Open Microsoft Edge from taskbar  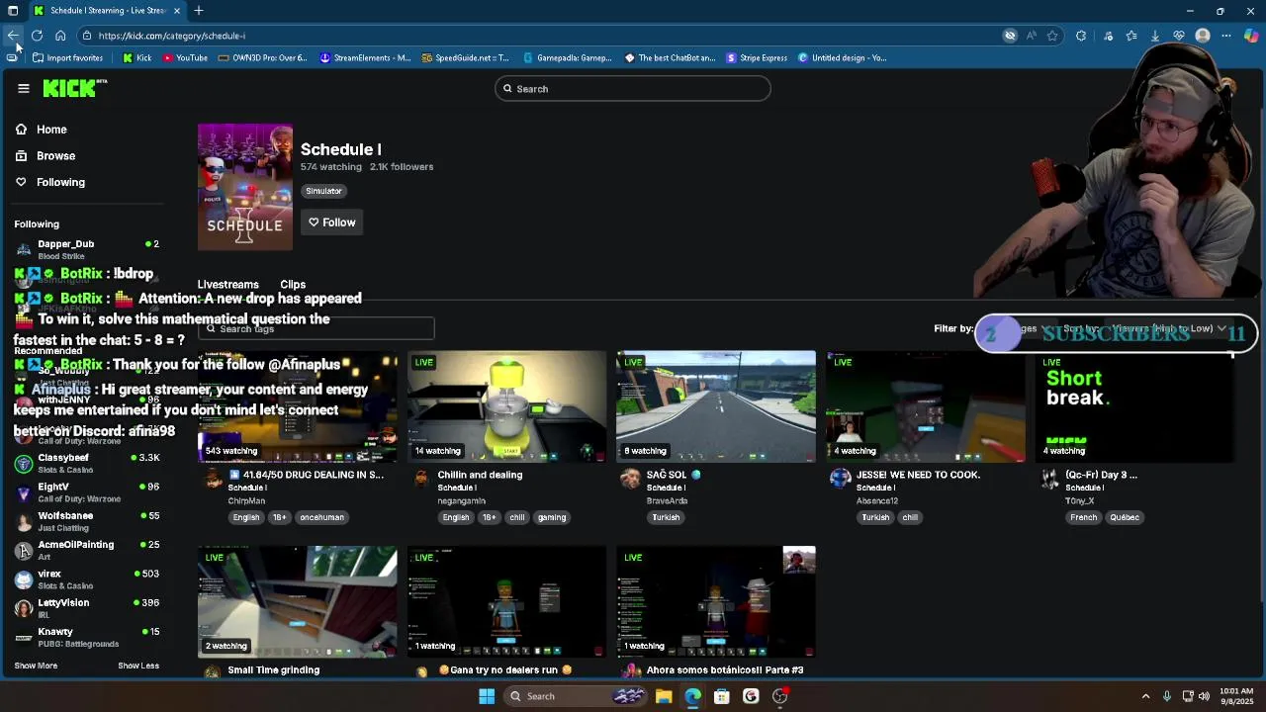click(x=692, y=696)
